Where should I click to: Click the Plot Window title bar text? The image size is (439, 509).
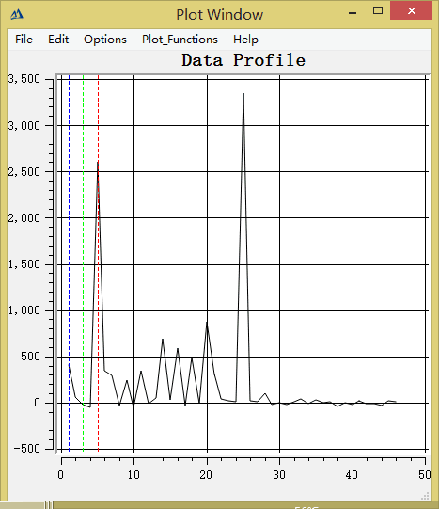[x=220, y=15]
